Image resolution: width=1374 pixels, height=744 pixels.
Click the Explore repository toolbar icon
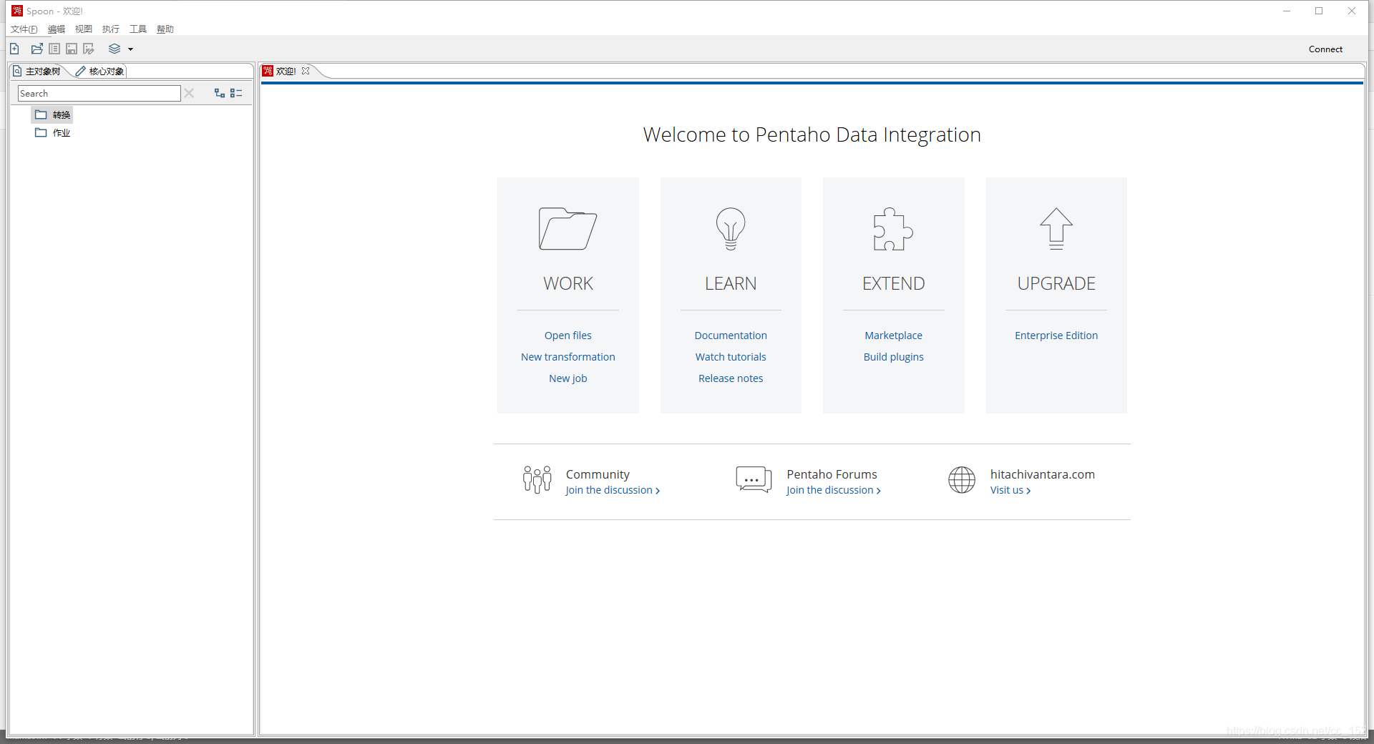tap(54, 49)
